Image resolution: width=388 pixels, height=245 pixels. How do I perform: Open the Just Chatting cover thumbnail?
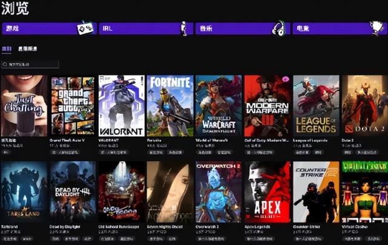(24, 106)
